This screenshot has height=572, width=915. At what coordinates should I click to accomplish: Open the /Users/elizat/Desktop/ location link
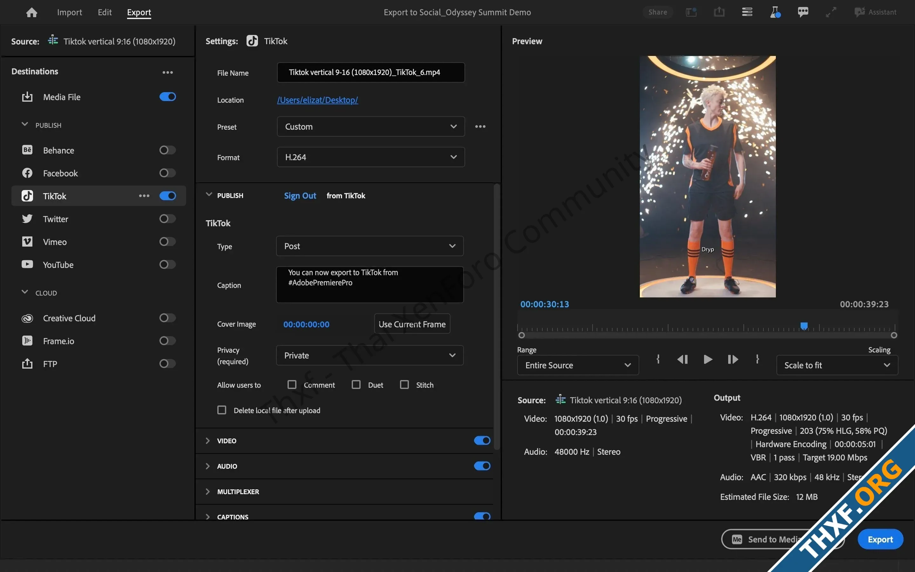318,100
